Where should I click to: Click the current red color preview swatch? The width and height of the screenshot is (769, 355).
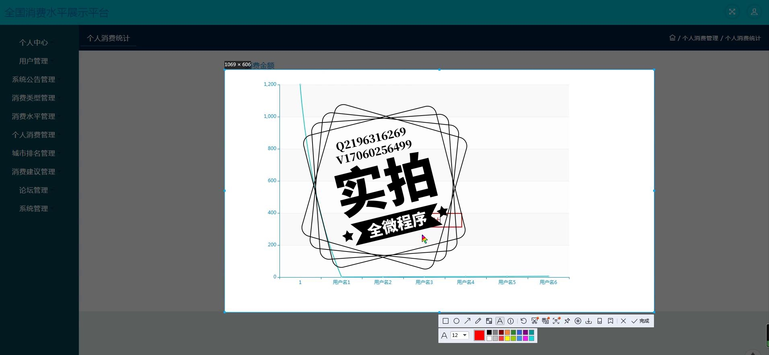click(479, 335)
